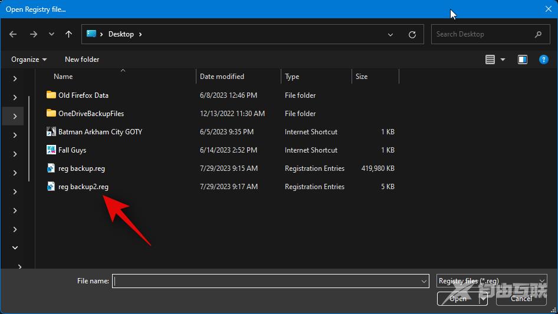Image resolution: width=558 pixels, height=314 pixels.
Task: Click the Search Desktop box
Action: (484, 34)
